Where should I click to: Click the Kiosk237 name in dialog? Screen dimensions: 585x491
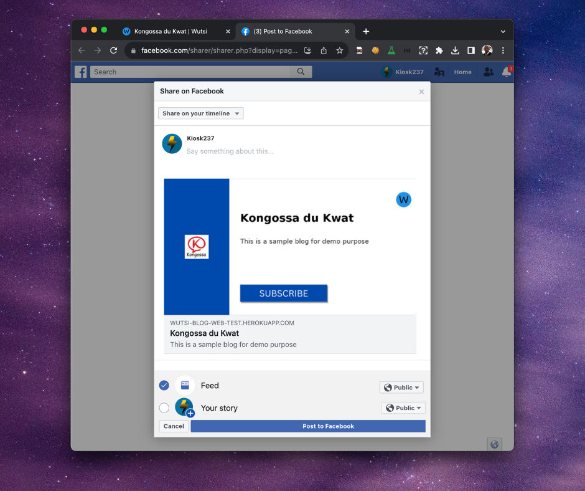[200, 138]
